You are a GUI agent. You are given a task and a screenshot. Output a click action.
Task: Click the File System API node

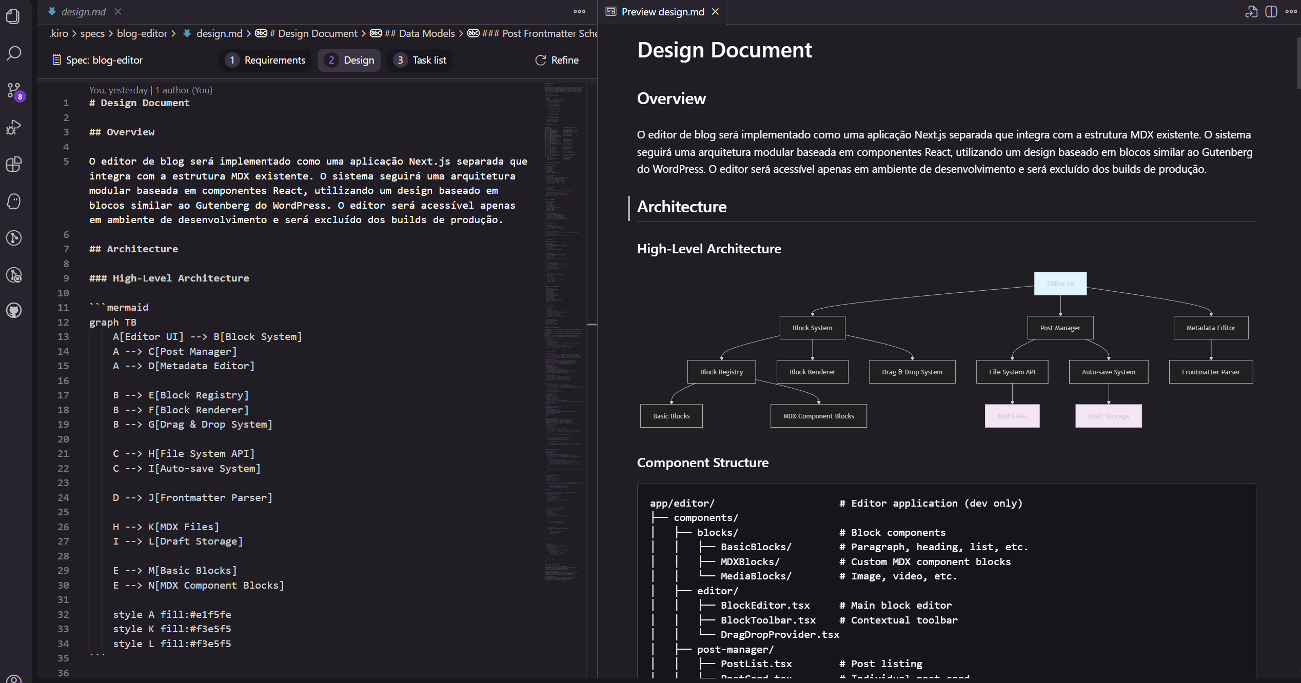pyautogui.click(x=1012, y=372)
